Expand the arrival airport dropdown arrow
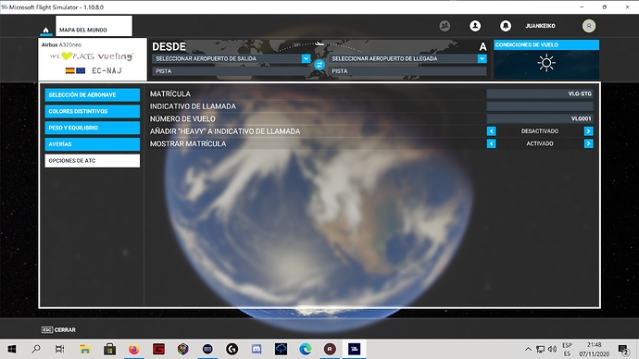 click(482, 58)
